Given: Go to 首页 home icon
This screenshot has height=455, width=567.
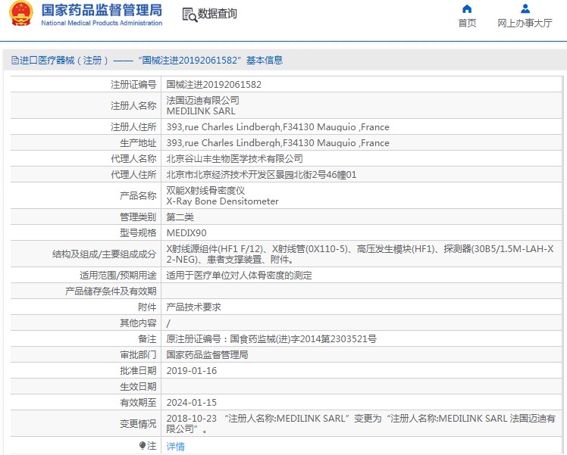Looking at the screenshot, I should (467, 8).
